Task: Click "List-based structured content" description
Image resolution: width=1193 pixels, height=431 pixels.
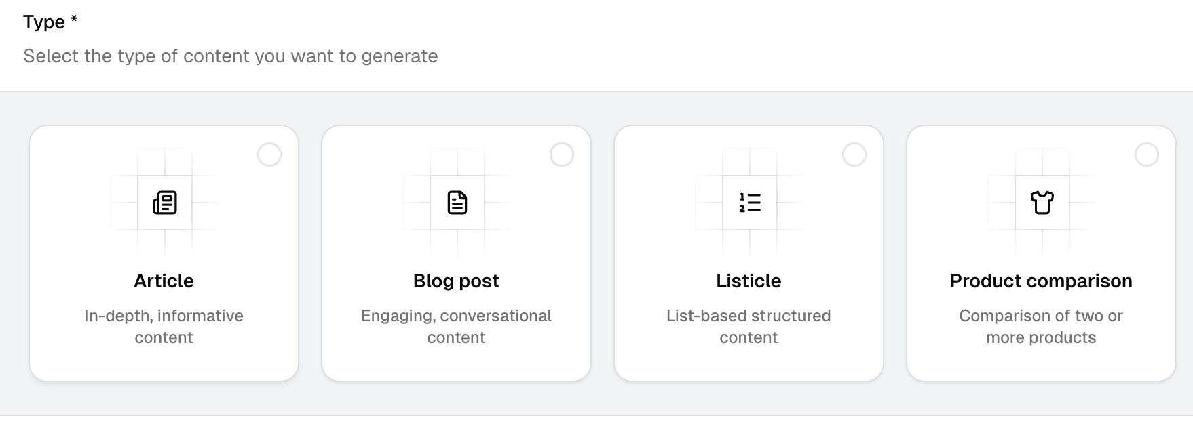Action: [749, 327]
